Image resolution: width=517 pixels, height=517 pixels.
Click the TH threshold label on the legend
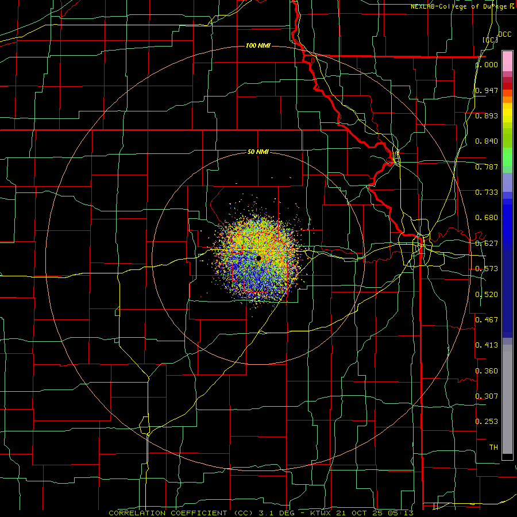[493, 447]
